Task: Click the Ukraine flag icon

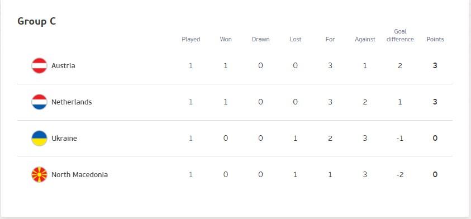Action: coord(39,138)
